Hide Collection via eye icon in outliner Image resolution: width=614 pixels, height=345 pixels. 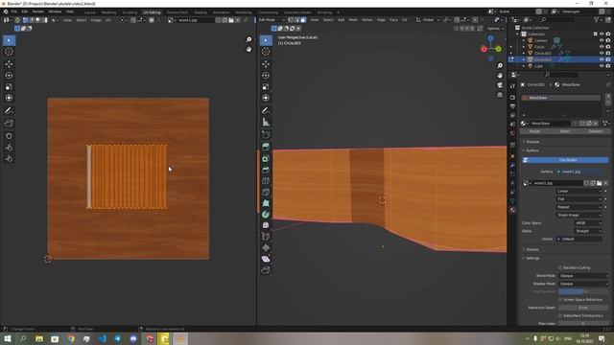coord(602,34)
